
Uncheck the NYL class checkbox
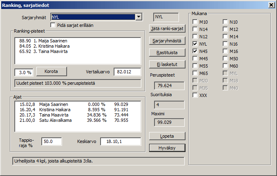tap(195, 44)
